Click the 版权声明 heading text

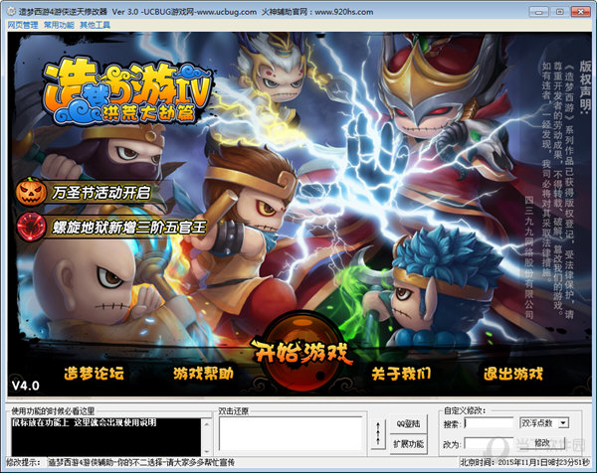point(584,85)
